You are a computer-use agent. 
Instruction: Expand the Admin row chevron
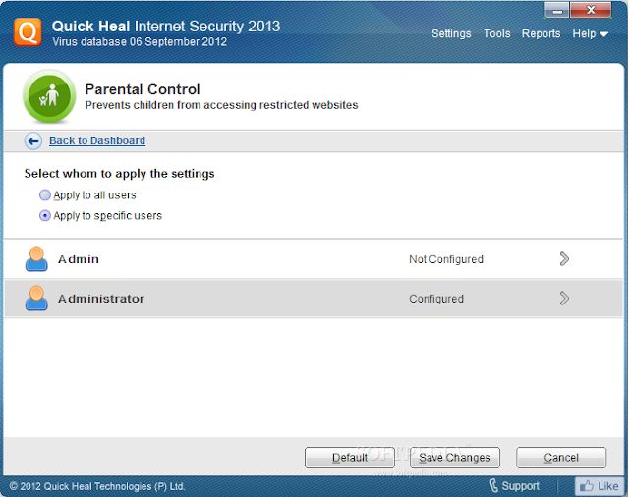click(x=564, y=259)
